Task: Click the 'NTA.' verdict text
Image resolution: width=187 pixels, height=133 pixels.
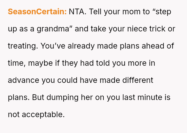Action: (77, 12)
